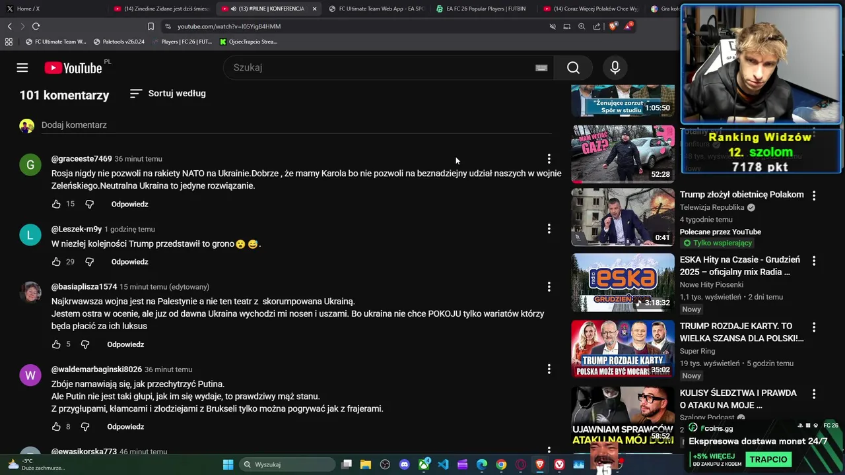This screenshot has width=845, height=475.
Task: Open Paletools v26.0.24 bookmark
Action: pos(119,42)
